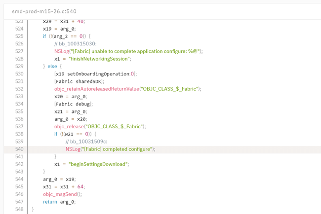This screenshot has height=214, width=321.
Task: Click line number 542
Action: 19,164
